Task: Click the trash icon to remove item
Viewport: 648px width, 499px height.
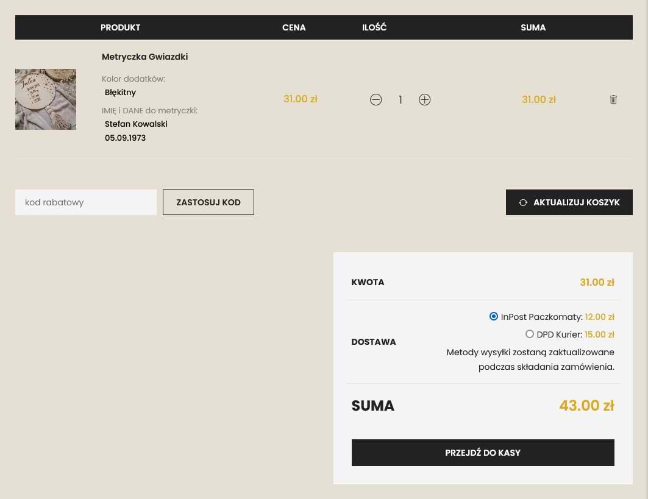Action: [x=613, y=99]
